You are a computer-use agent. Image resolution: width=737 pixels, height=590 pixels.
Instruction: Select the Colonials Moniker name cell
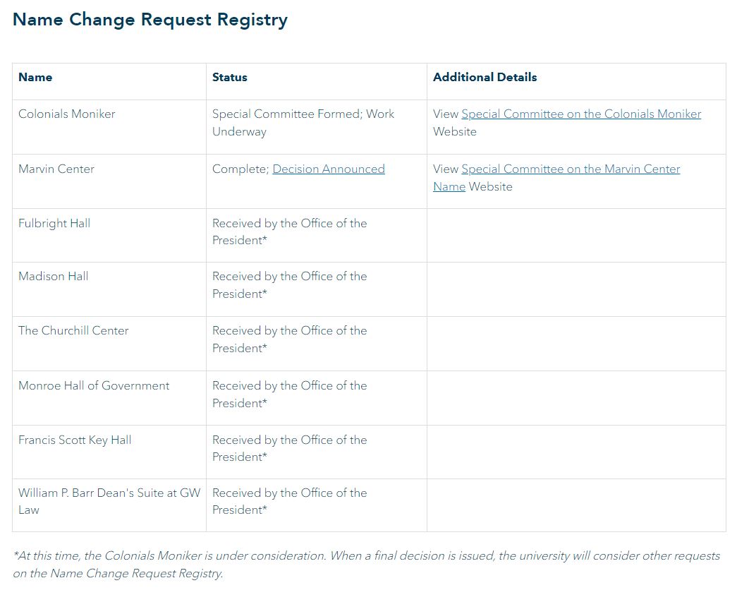pos(67,114)
